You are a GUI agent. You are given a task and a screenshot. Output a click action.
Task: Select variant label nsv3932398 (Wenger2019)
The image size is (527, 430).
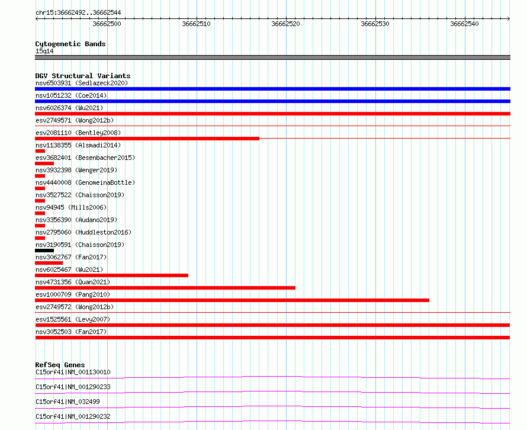(x=76, y=170)
